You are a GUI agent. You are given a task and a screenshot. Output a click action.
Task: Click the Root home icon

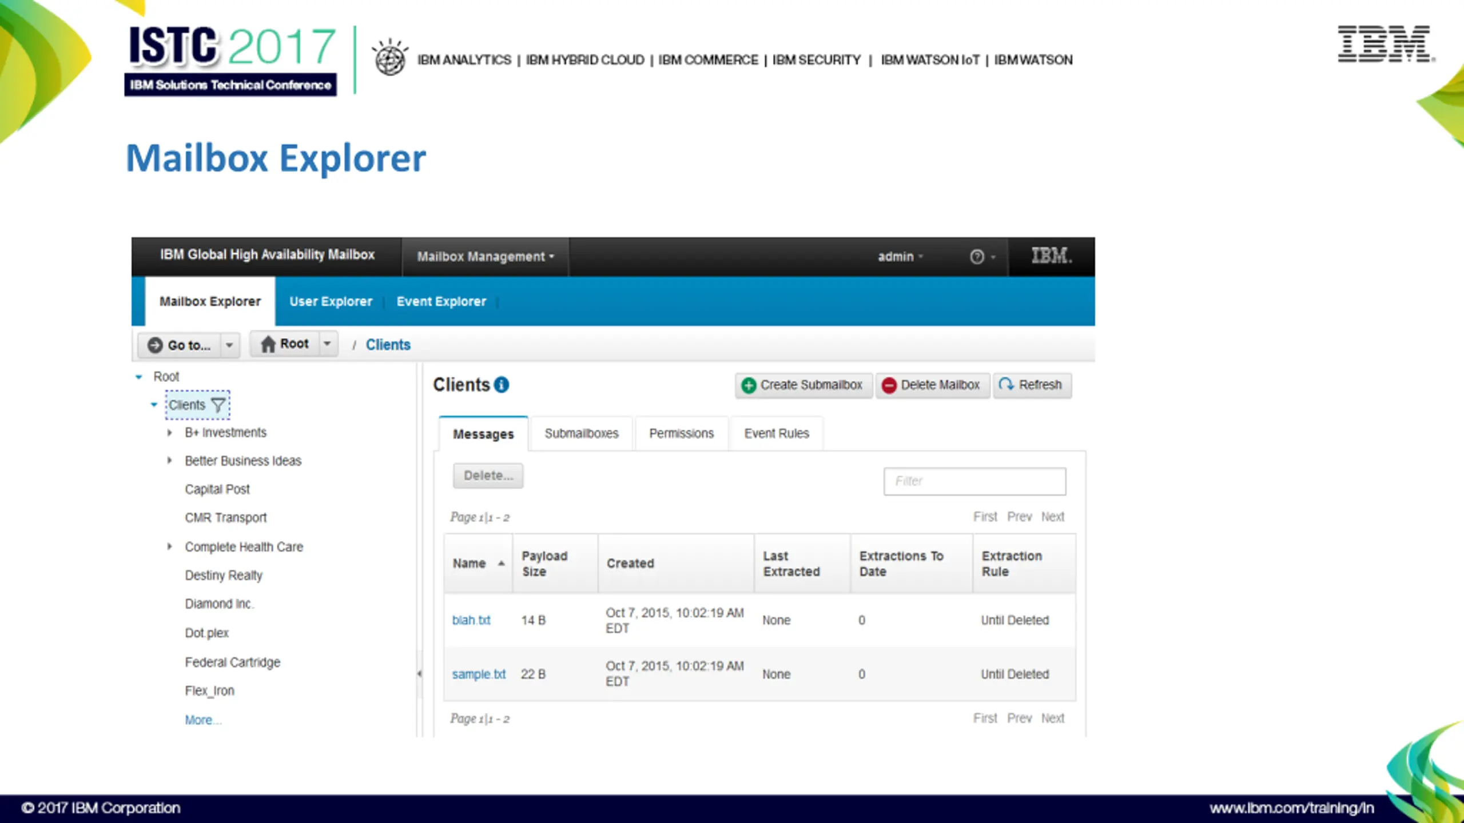pos(268,344)
